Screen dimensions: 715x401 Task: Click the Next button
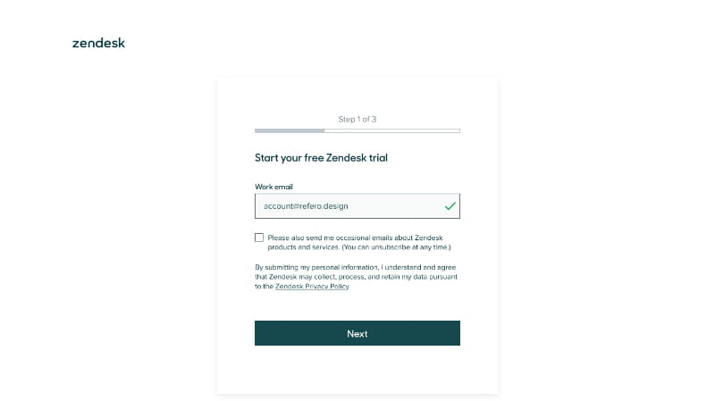[x=357, y=333]
